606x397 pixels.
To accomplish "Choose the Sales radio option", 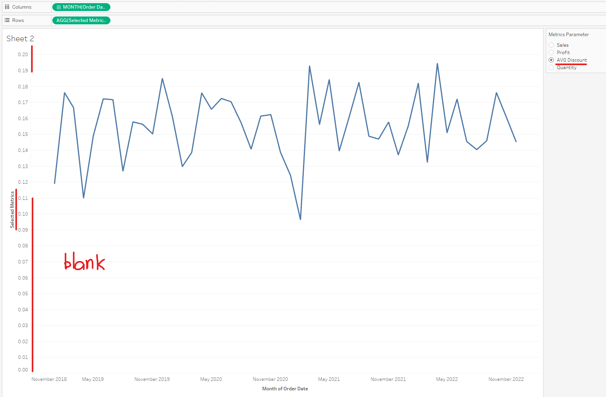I will coord(551,45).
